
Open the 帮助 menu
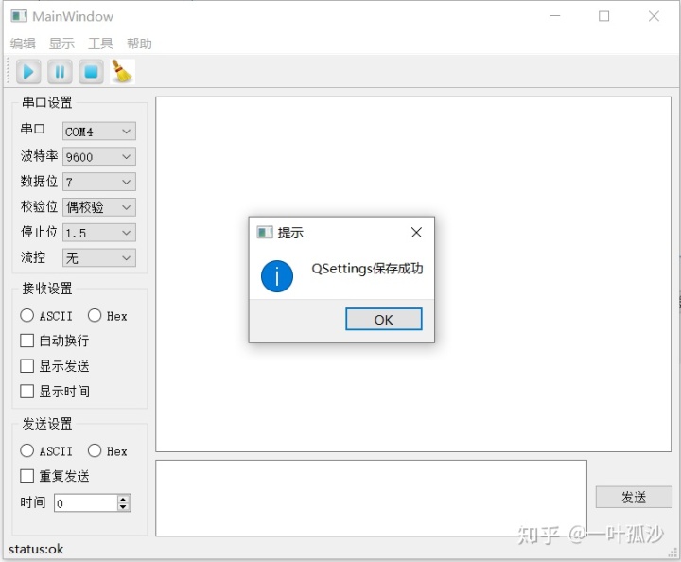click(x=139, y=44)
